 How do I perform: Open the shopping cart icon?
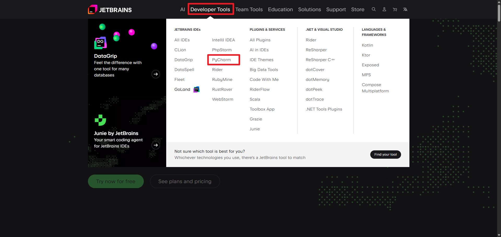tap(395, 9)
